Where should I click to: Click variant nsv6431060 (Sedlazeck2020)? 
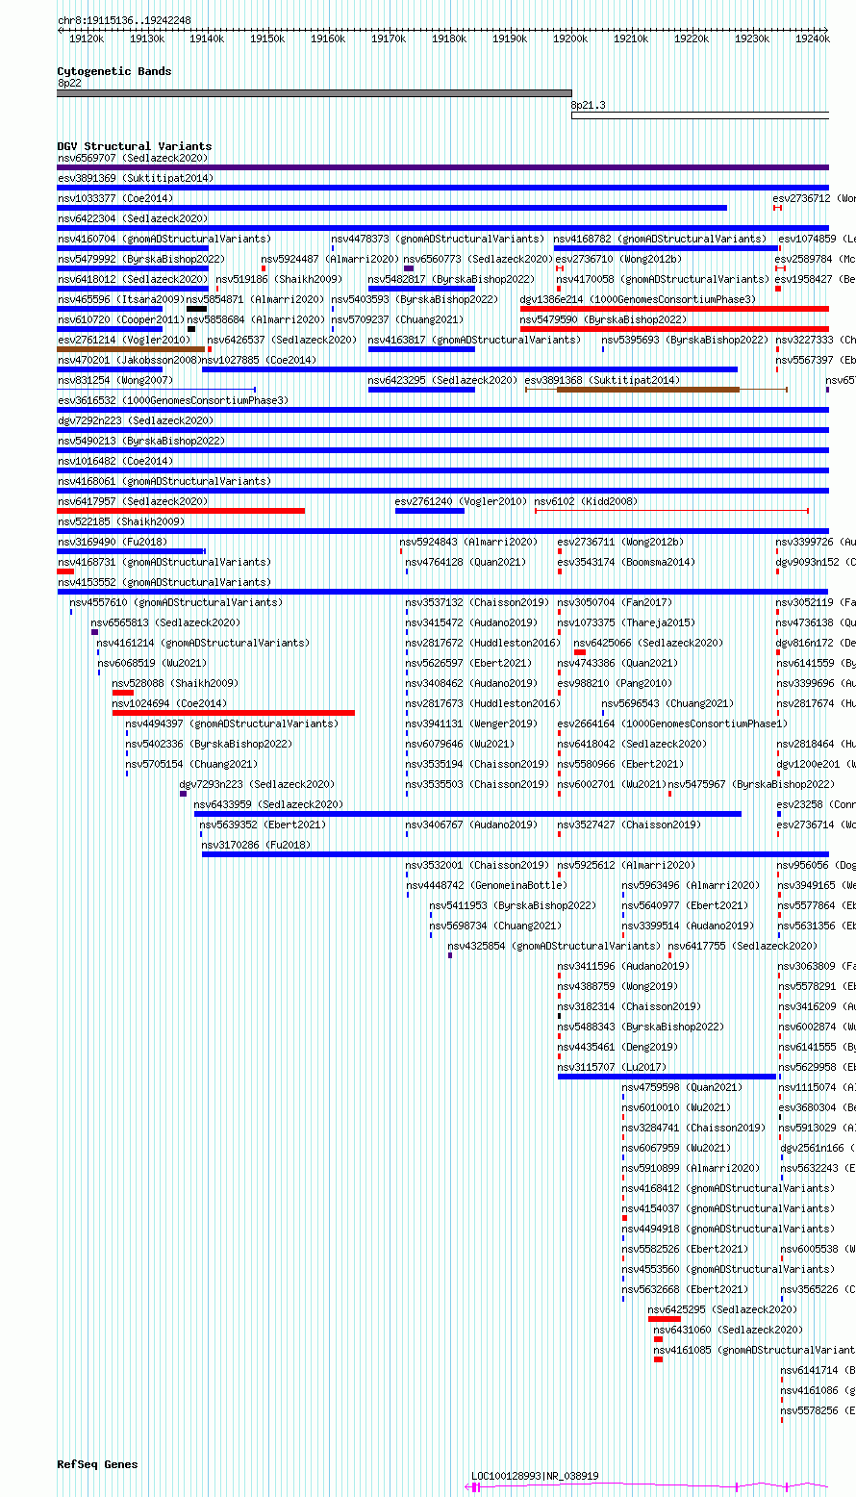pyautogui.click(x=728, y=1330)
